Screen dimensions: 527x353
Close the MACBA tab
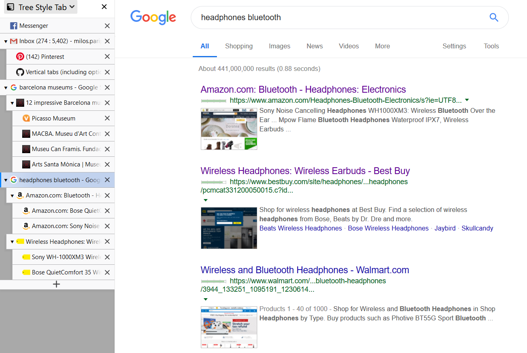107,134
